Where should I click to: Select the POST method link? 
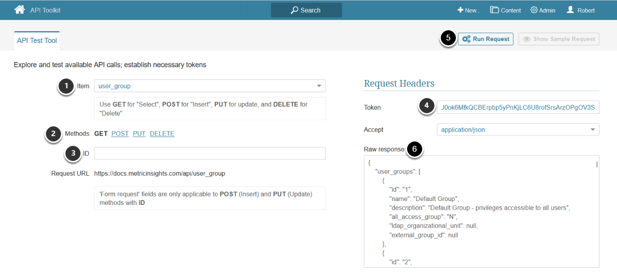(120, 134)
